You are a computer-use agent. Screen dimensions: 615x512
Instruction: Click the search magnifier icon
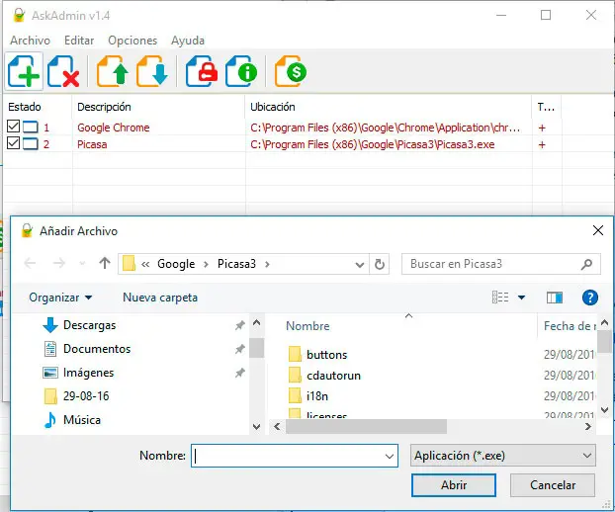point(586,264)
